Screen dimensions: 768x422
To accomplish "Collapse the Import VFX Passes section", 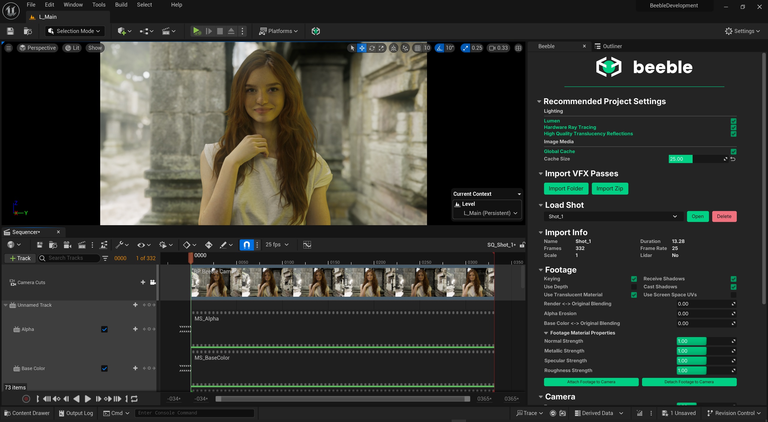I will (541, 174).
